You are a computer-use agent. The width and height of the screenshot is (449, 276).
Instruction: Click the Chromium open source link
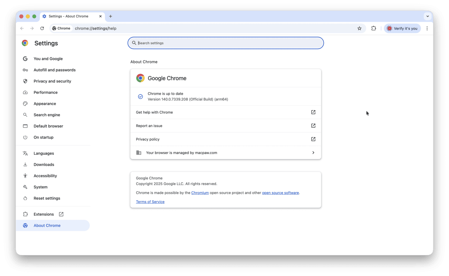[x=200, y=192]
